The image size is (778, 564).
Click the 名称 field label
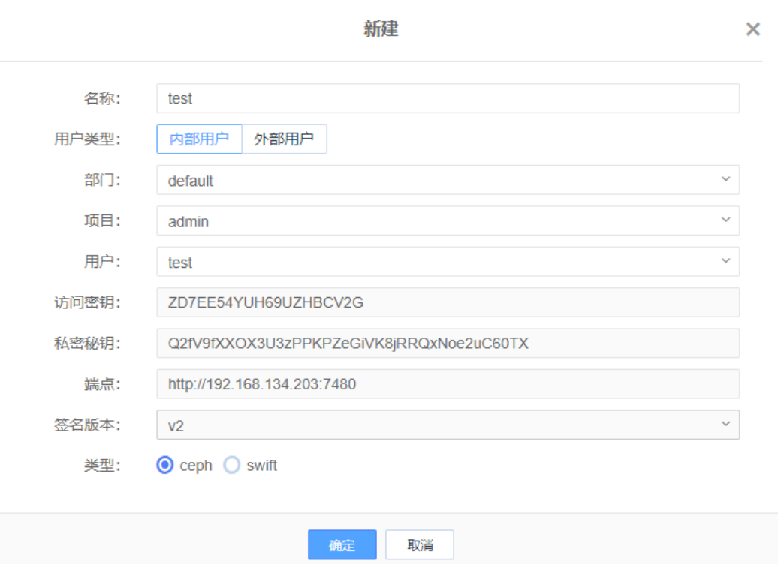point(102,98)
